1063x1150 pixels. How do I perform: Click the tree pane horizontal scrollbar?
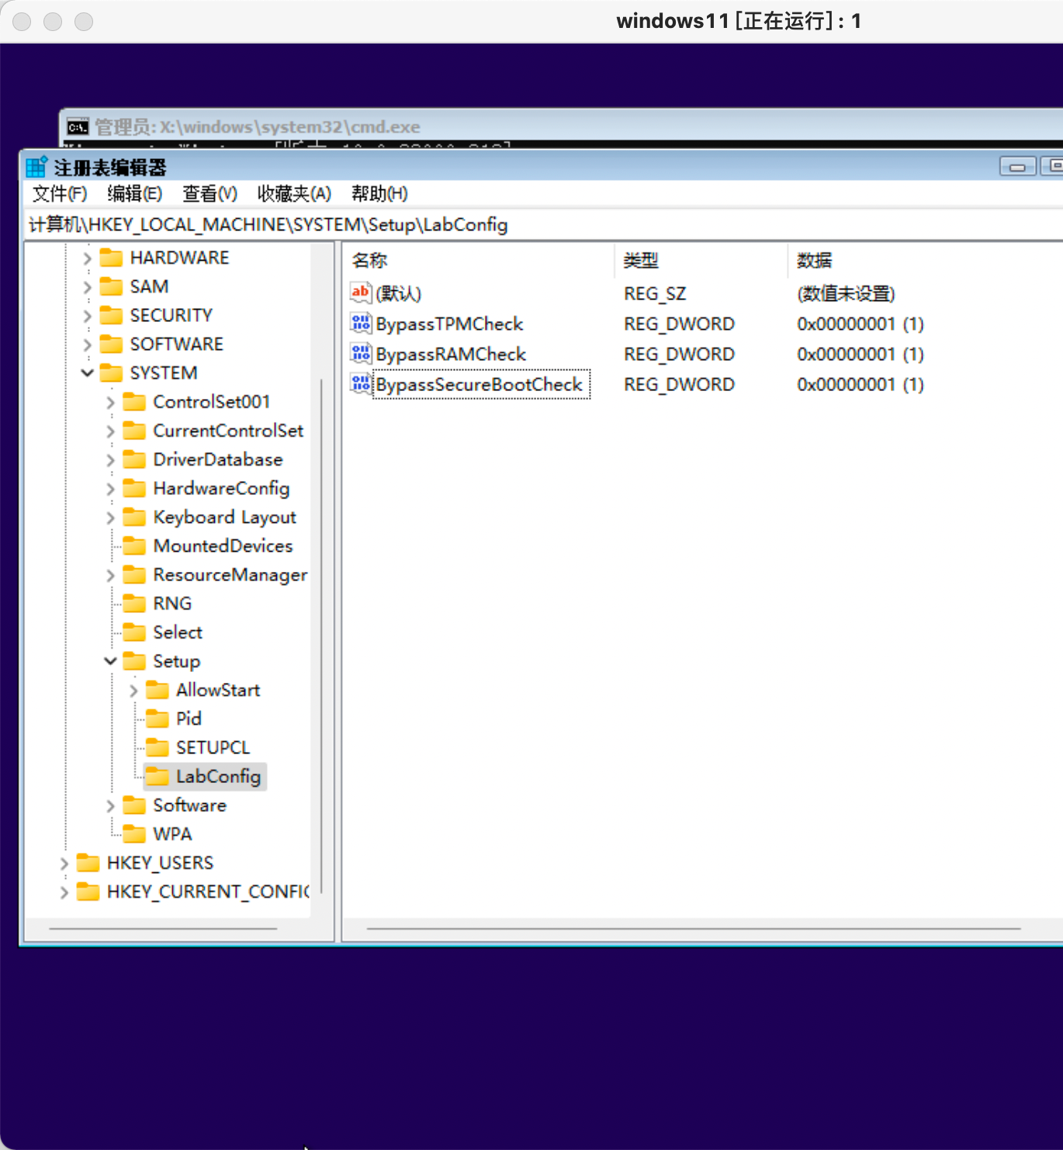pos(163,928)
